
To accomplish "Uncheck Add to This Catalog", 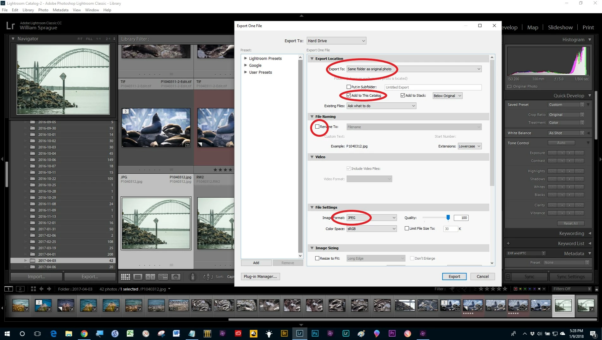I will click(349, 95).
